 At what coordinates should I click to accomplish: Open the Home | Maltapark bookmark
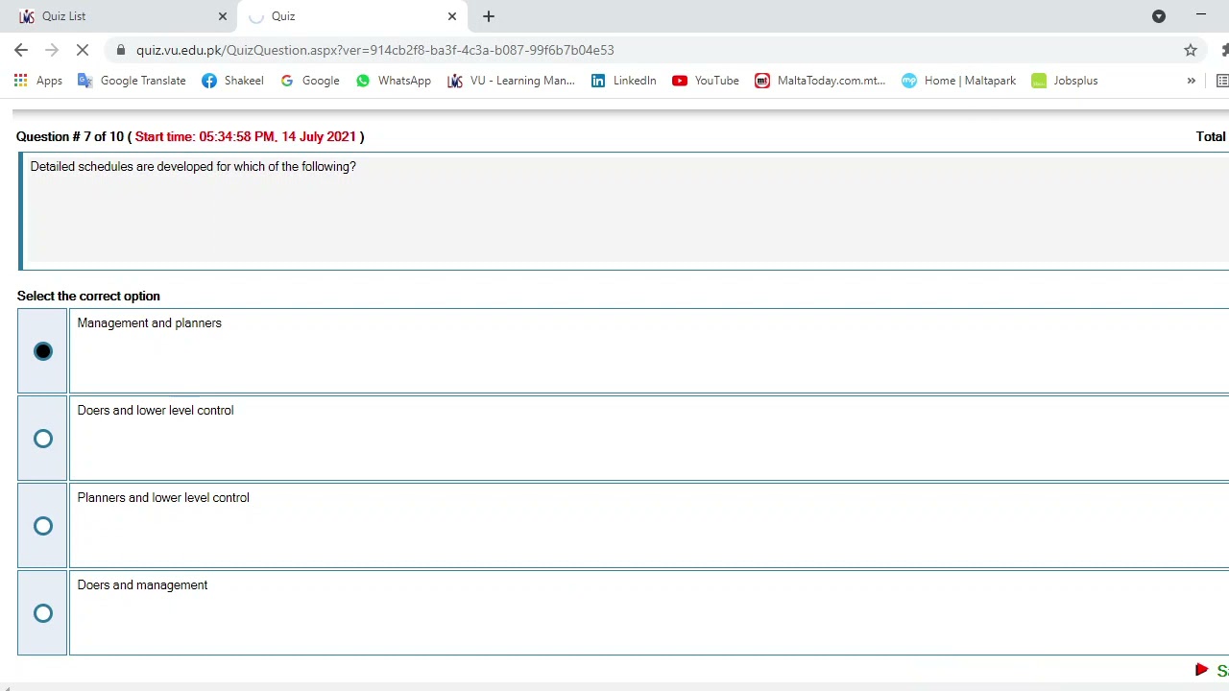pos(958,81)
